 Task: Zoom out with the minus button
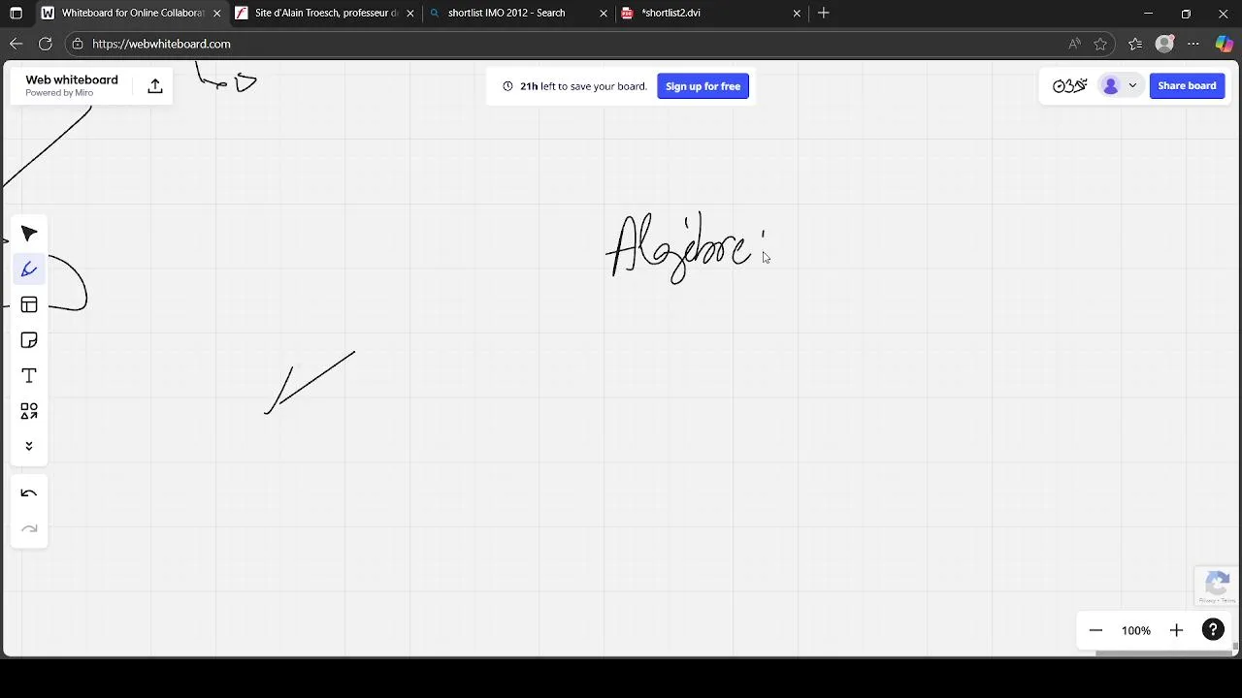pos(1095,630)
